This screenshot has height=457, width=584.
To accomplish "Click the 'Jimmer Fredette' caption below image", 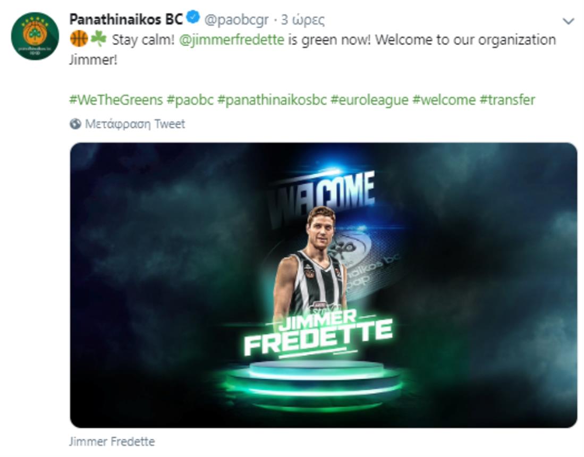I will (112, 442).
